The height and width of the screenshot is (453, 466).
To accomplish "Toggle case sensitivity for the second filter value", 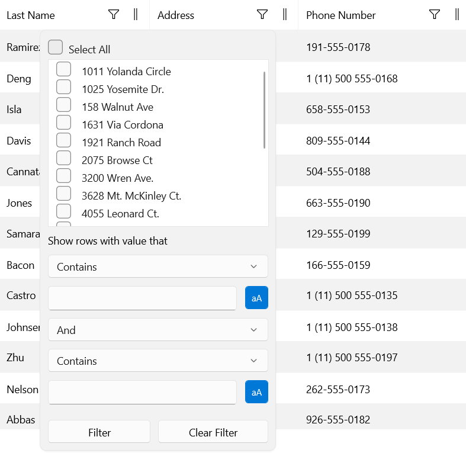I will click(256, 392).
